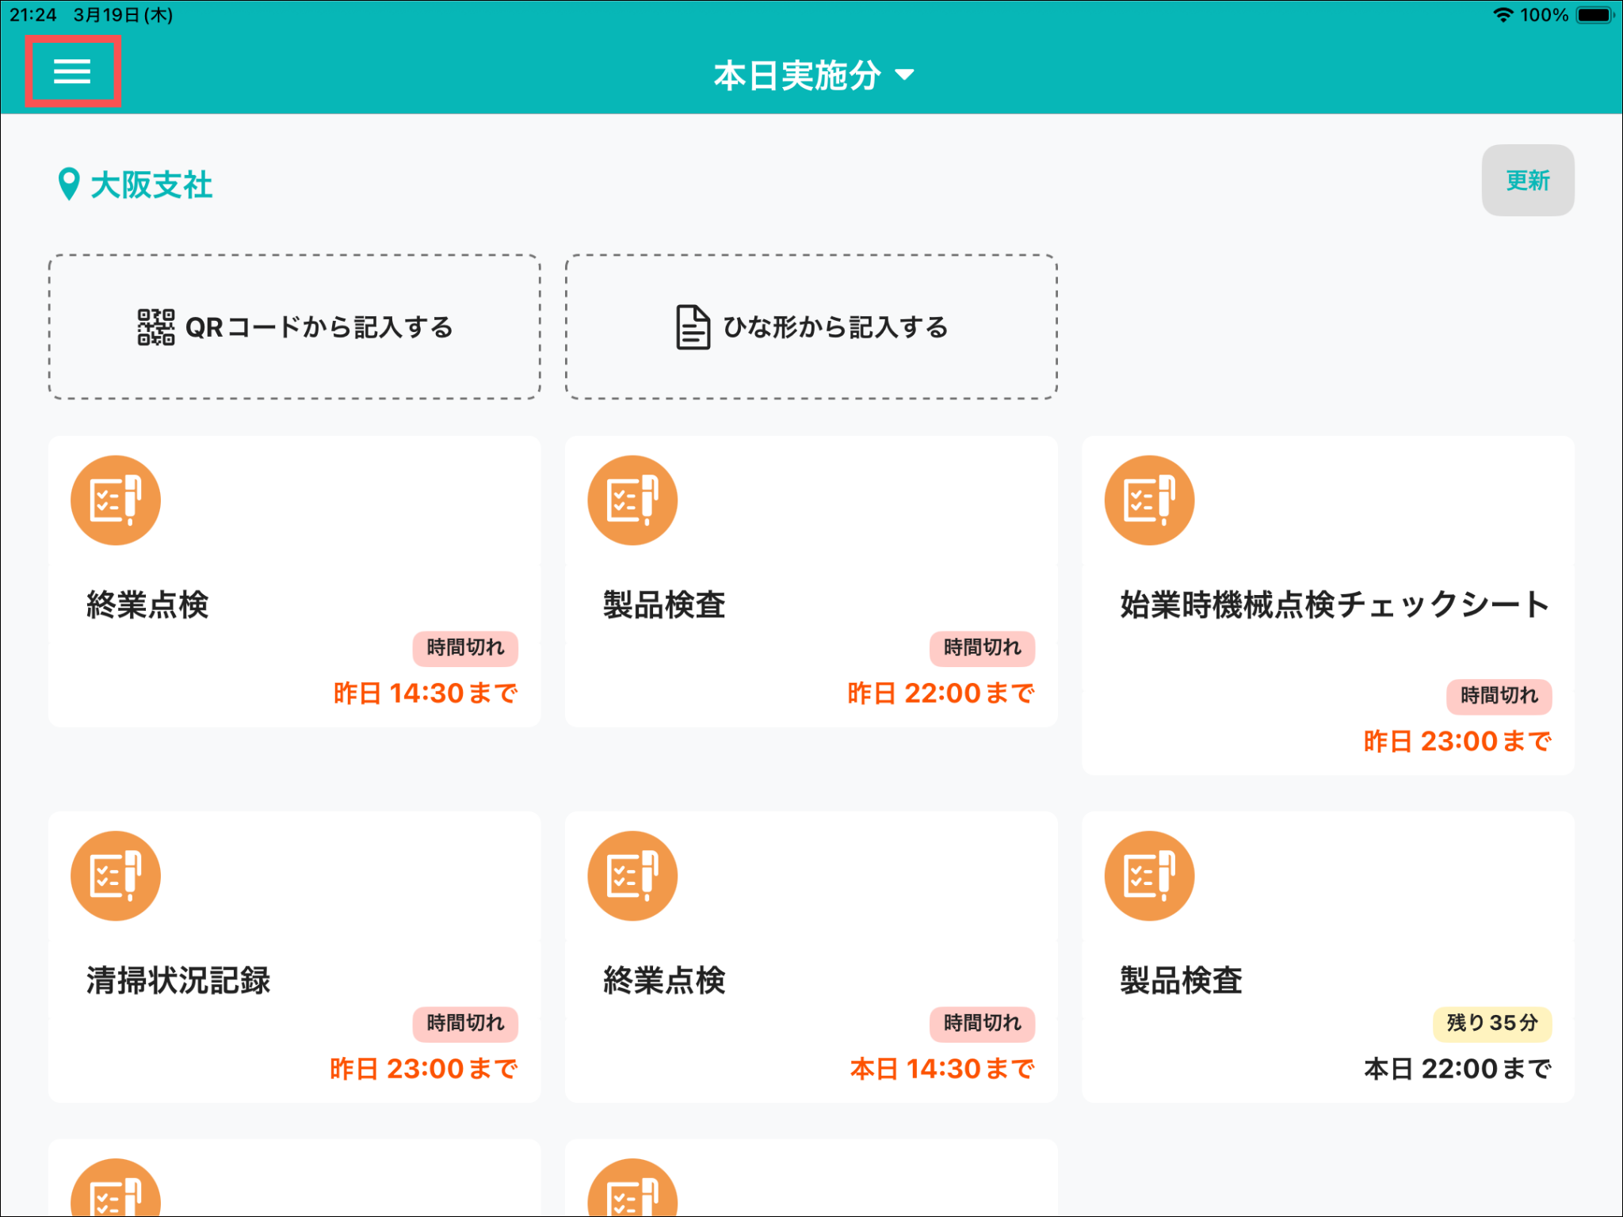The width and height of the screenshot is (1623, 1217).
Task: Click 残り35分 badge on 製品検査 card
Action: (1491, 1023)
